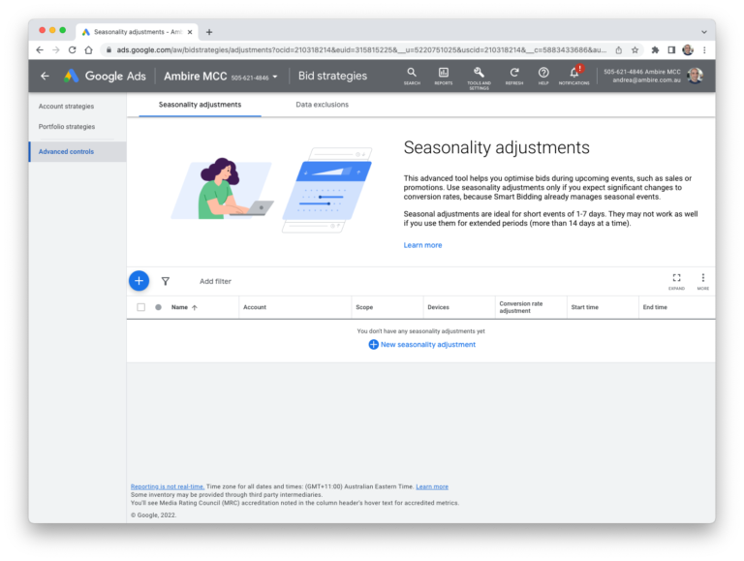744x561 pixels.
Task: Click the filter funnel icon
Action: 165,281
